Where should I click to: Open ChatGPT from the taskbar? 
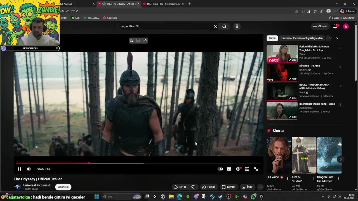coord(163,197)
